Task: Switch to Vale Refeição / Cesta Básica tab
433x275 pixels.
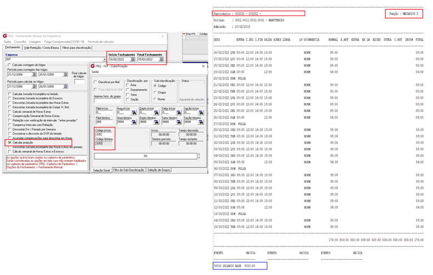Action: (x=41, y=48)
